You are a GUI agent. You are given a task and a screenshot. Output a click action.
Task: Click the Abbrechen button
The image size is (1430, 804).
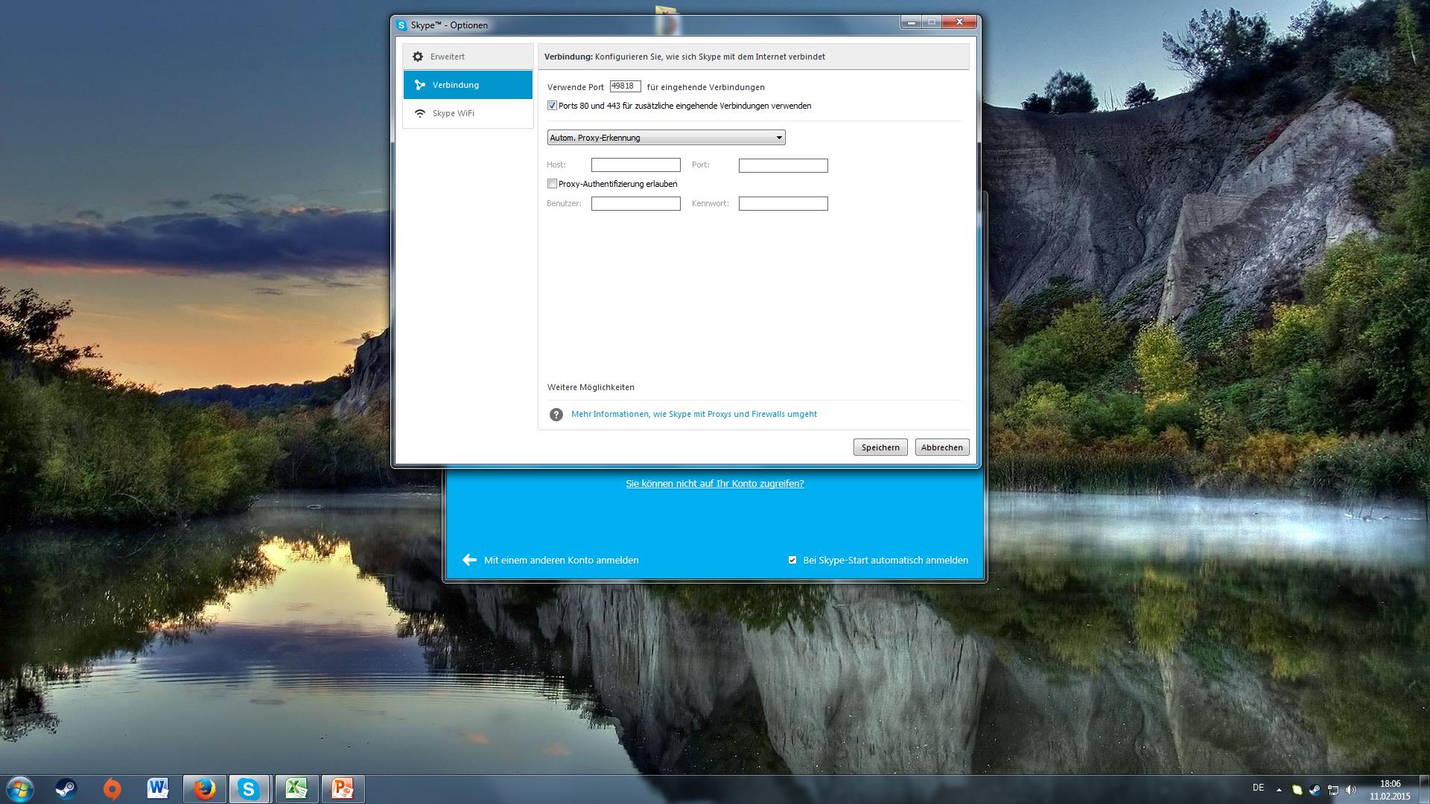click(x=941, y=447)
